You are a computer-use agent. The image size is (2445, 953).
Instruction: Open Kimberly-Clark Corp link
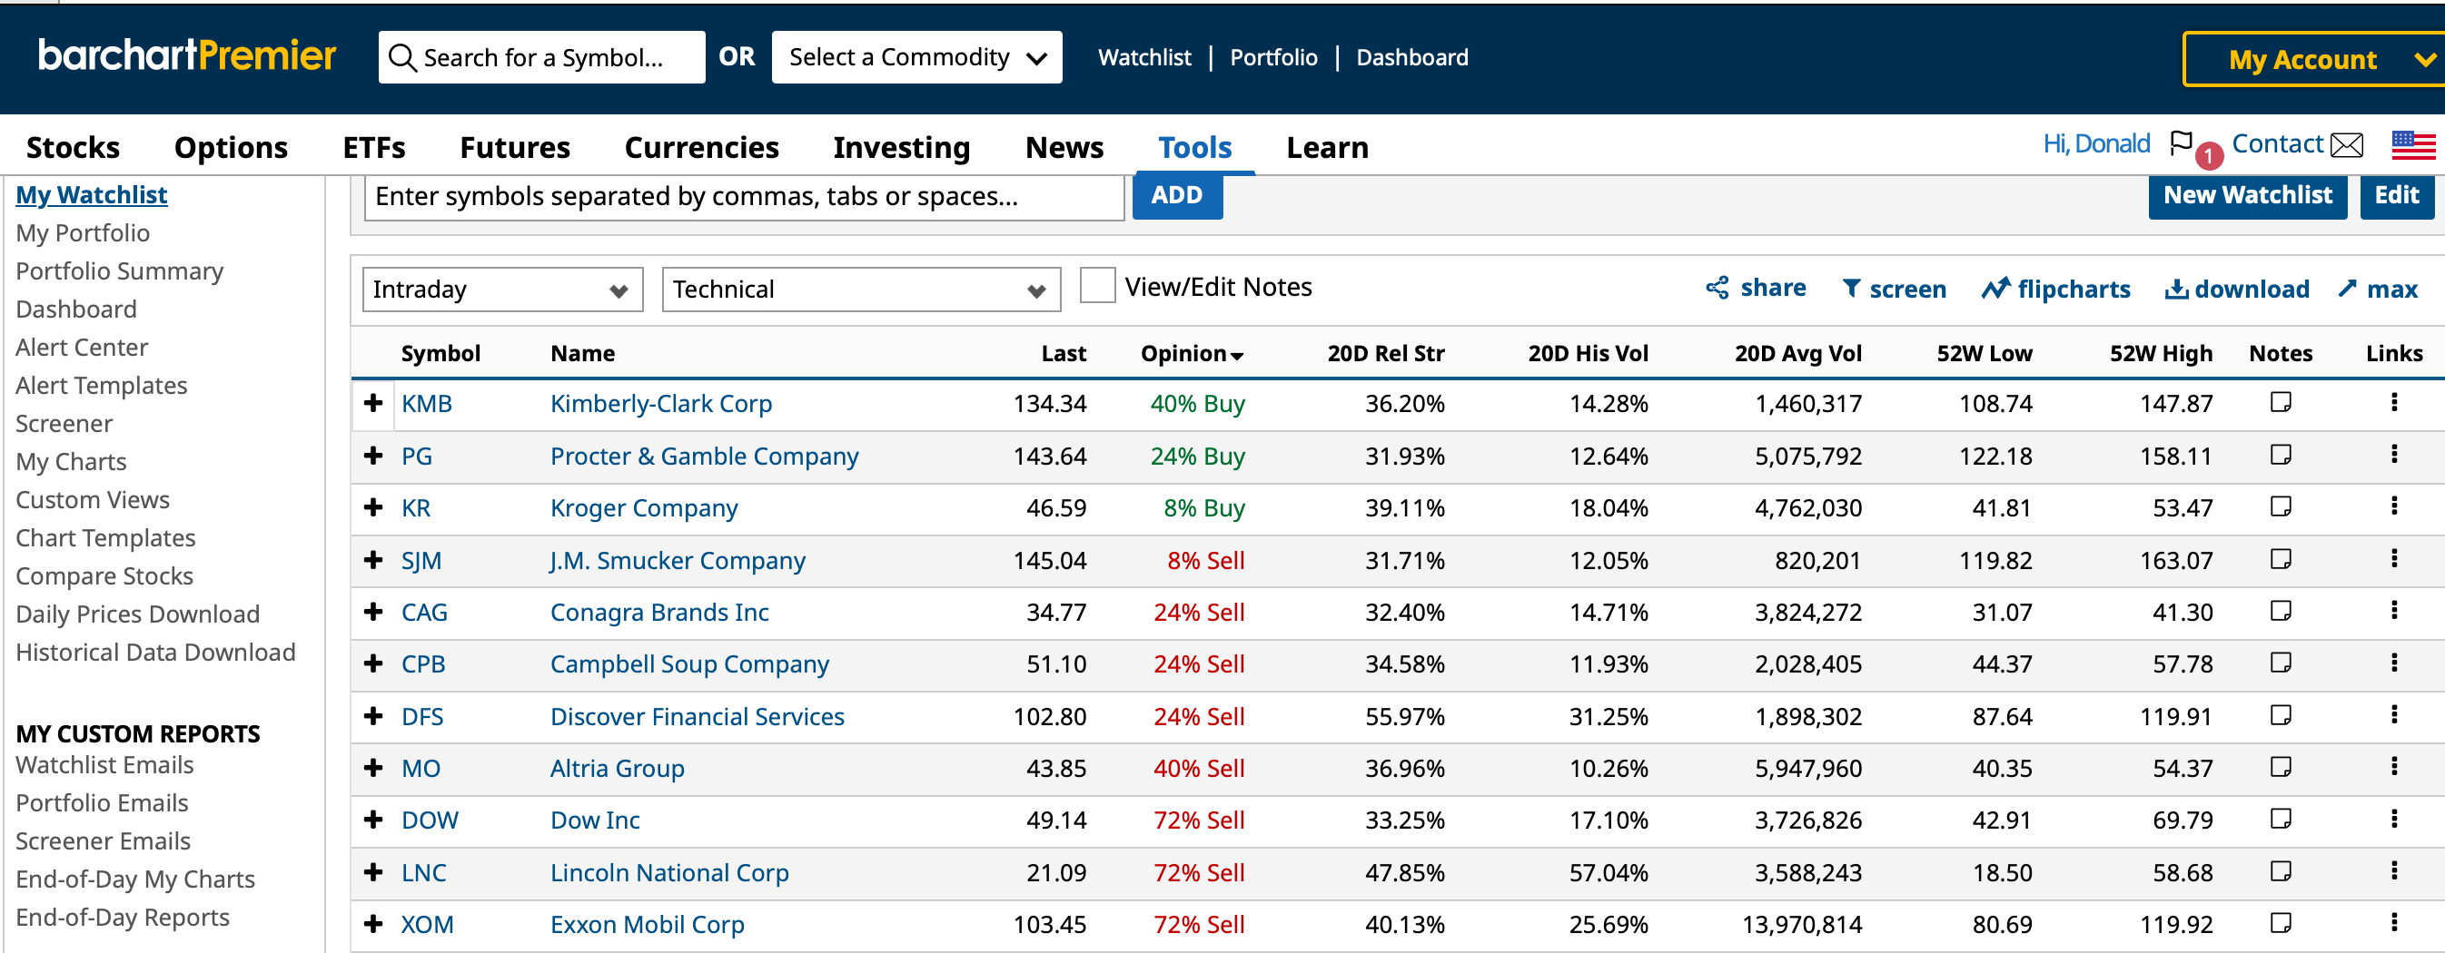pos(660,403)
